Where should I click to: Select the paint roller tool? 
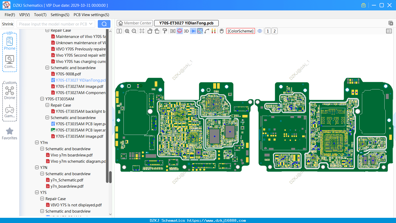tap(165, 31)
